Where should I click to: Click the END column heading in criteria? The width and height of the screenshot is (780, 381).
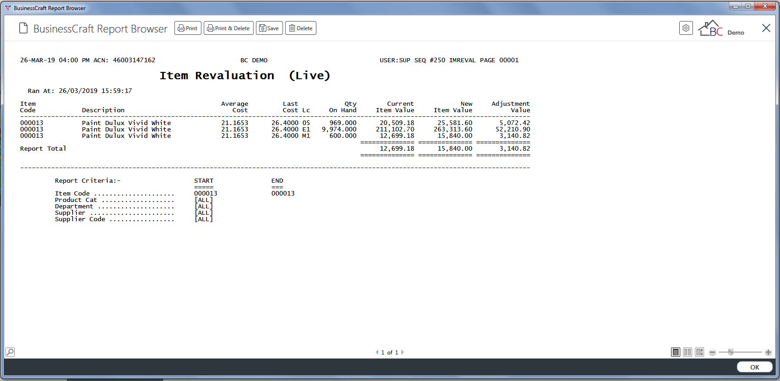click(277, 180)
